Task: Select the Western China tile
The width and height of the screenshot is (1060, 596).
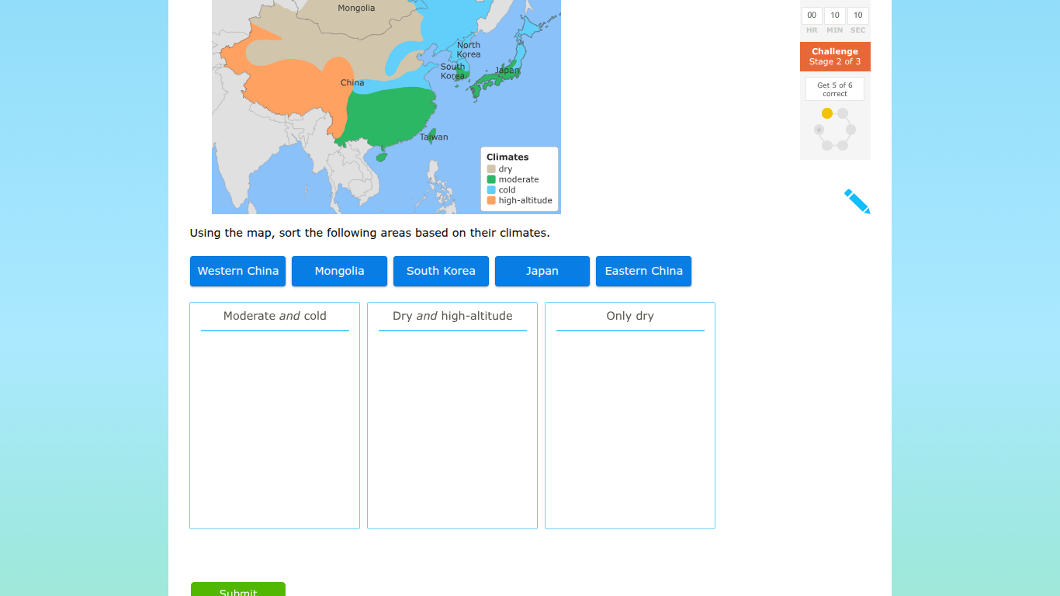Action: pyautogui.click(x=237, y=271)
